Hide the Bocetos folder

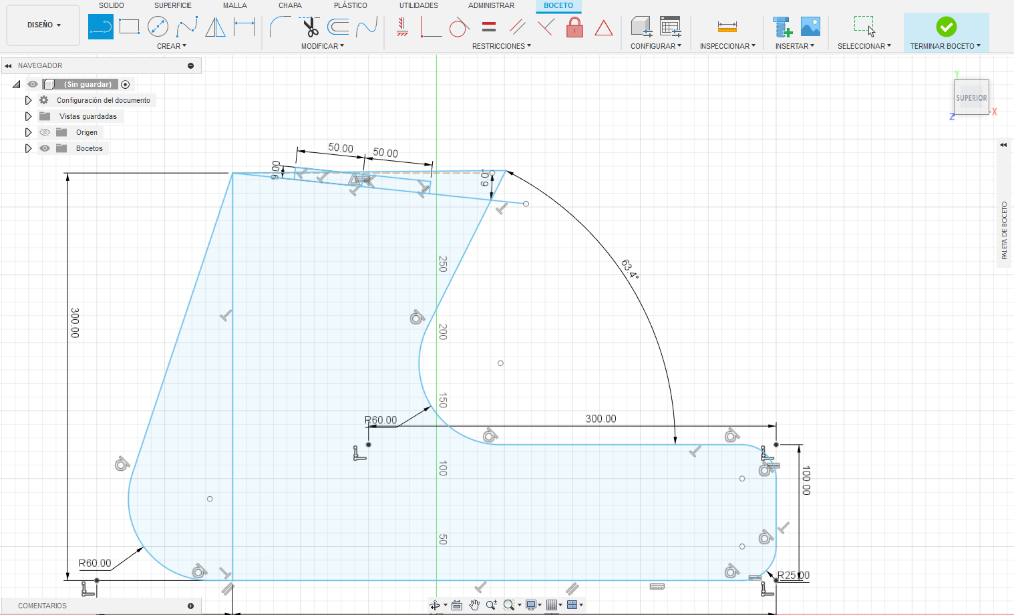[45, 148]
